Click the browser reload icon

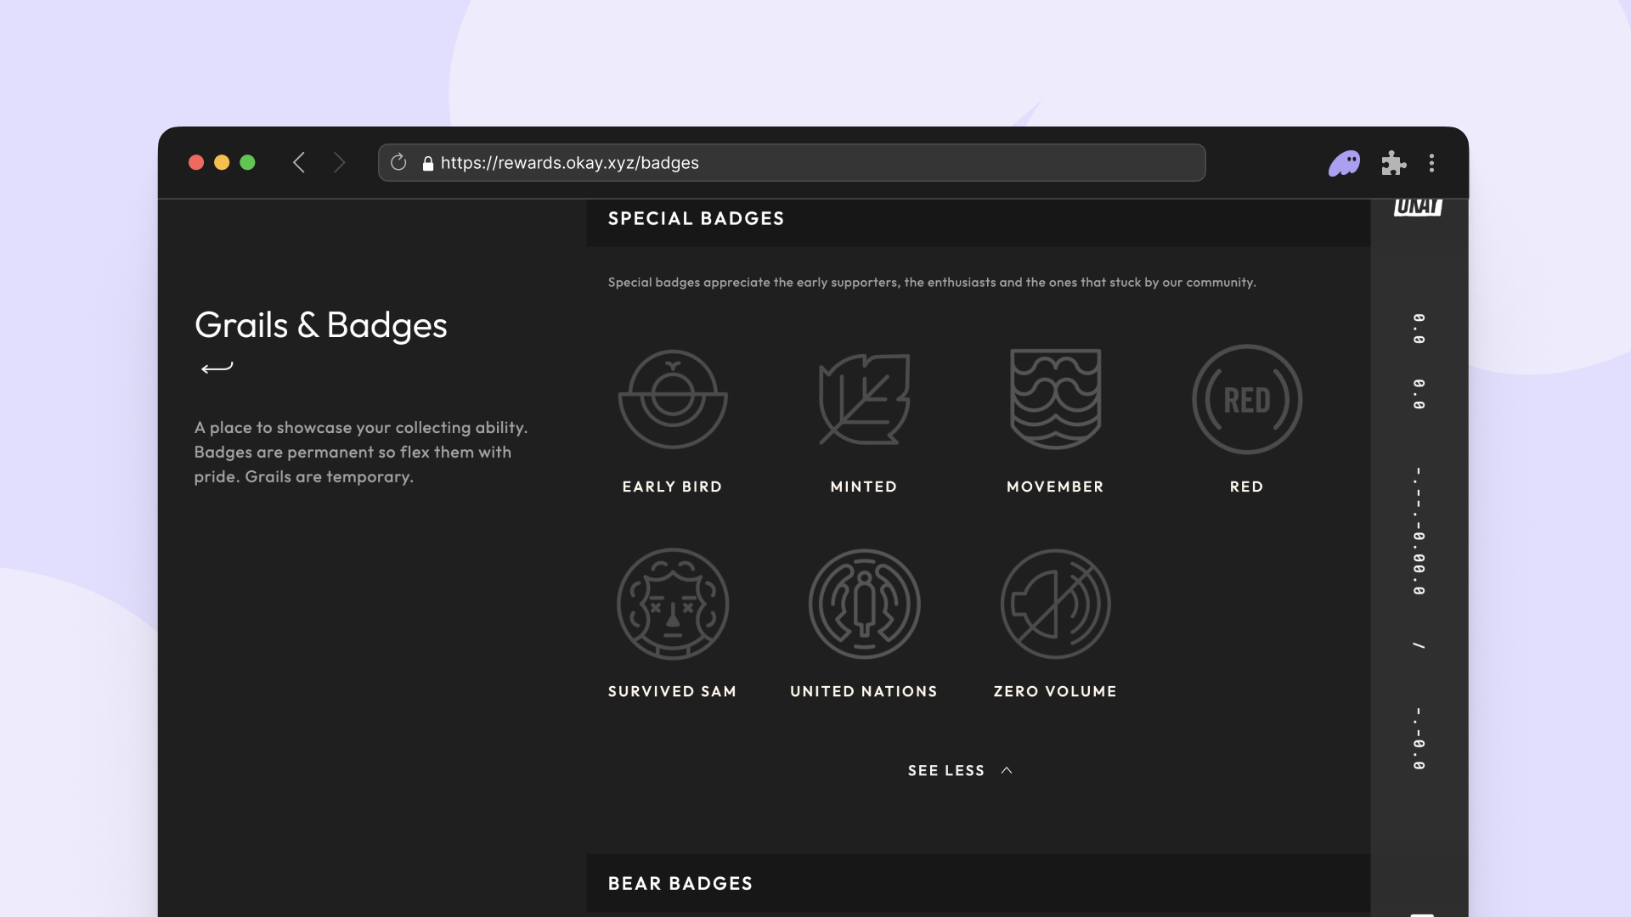click(398, 162)
